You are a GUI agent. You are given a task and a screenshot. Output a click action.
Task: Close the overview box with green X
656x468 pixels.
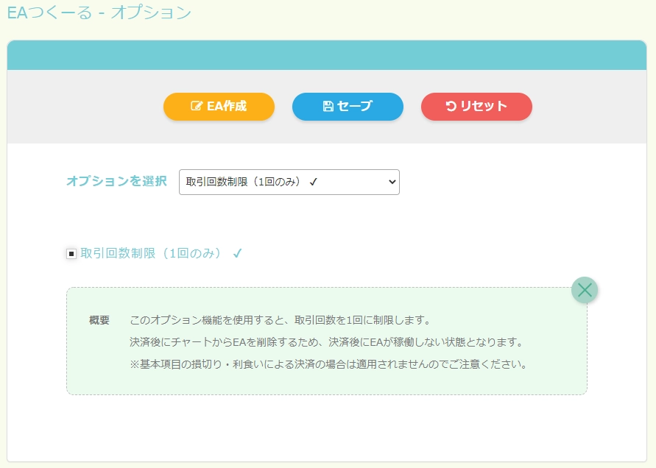pos(585,290)
